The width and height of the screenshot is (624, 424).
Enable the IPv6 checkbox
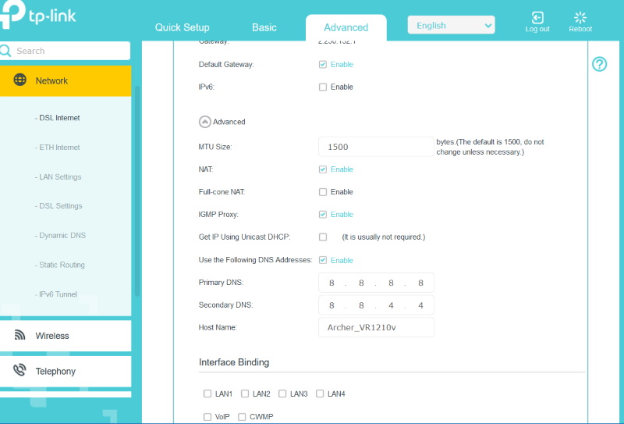[323, 87]
